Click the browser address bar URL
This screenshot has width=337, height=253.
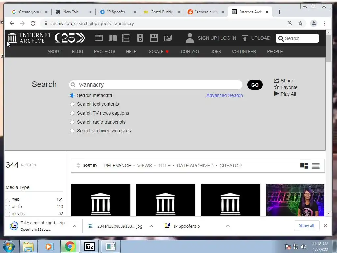click(92, 23)
